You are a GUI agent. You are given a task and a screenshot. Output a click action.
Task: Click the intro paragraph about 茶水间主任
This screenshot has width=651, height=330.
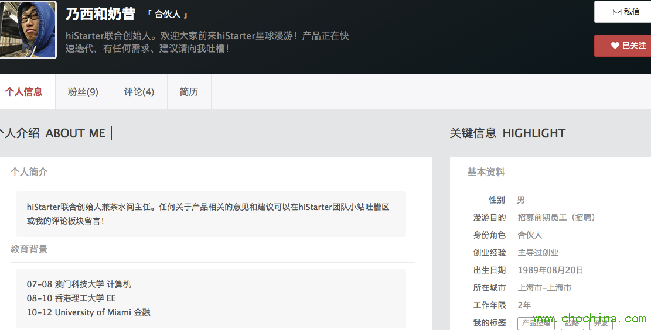click(x=208, y=214)
